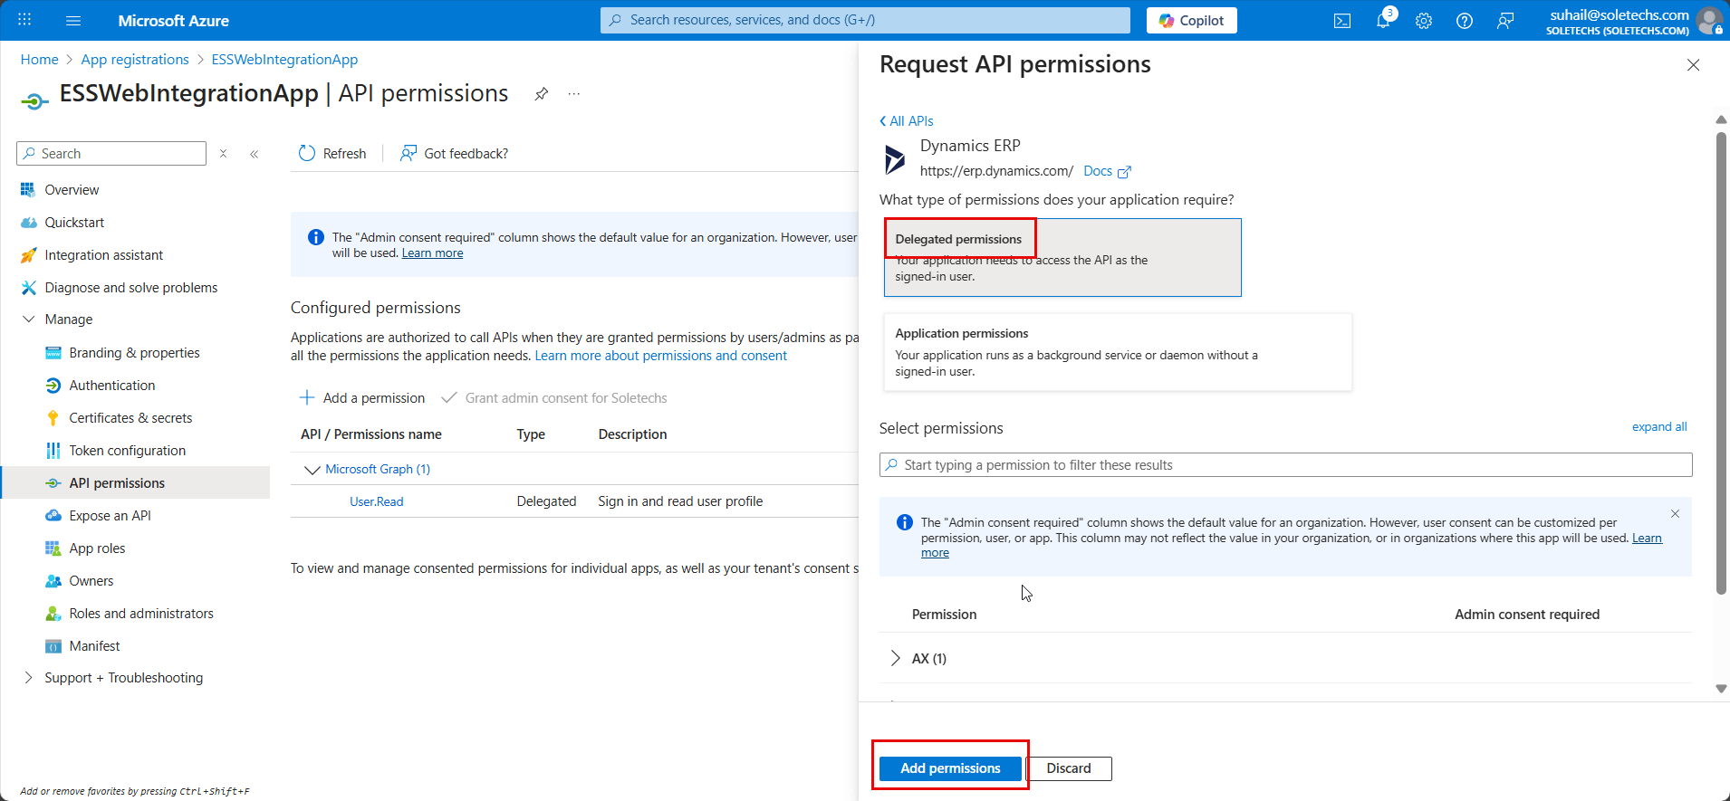Viewport: 1730px width, 801px height.
Task: Open the Authentication page
Action: [x=112, y=386]
